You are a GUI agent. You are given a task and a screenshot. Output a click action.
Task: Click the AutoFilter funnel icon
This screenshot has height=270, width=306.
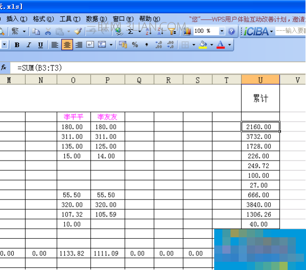point(172,31)
